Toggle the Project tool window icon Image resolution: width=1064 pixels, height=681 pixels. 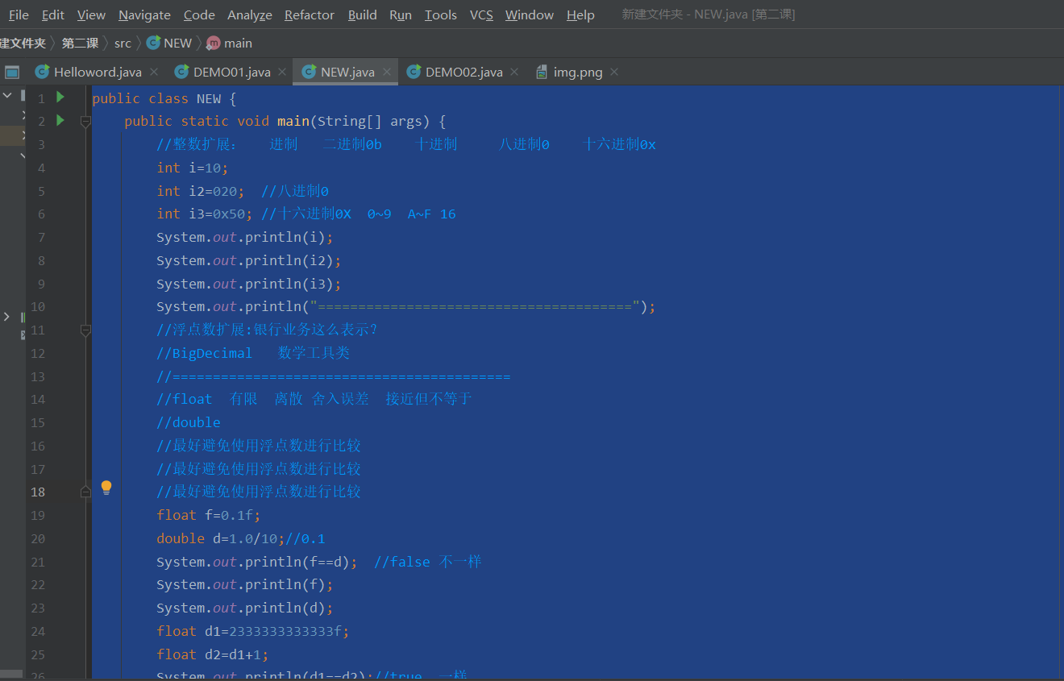[12, 72]
